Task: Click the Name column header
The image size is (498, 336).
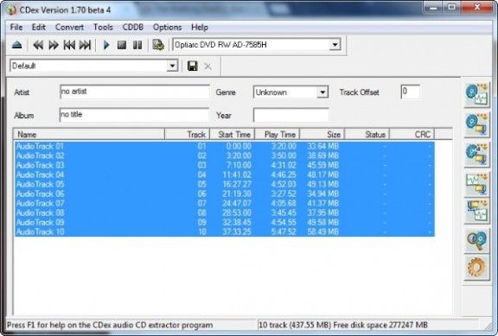Action: pyautogui.click(x=89, y=135)
